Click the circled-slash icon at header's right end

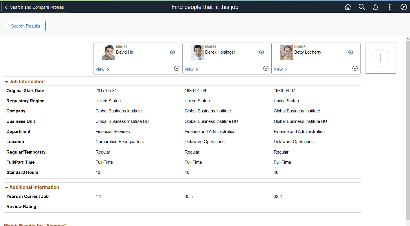(403, 7)
